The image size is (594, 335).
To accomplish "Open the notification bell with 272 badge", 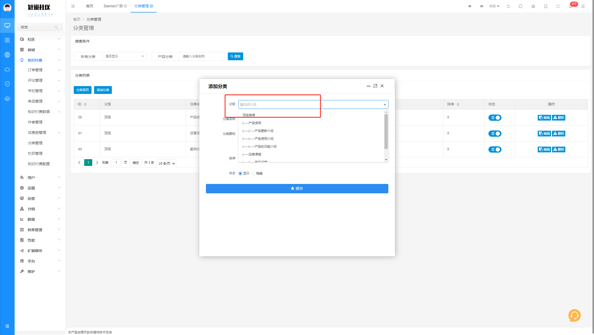I will tap(571, 6).
